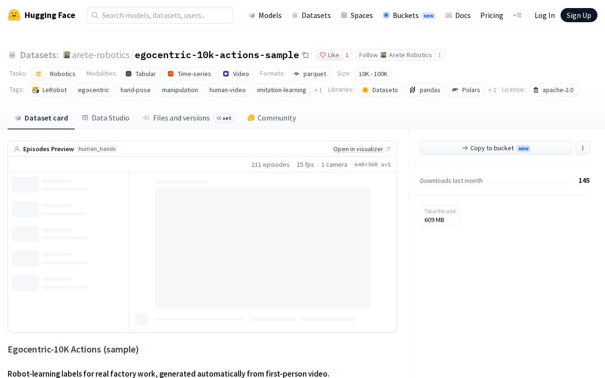Open the extra navigation menu icon
The height and width of the screenshot is (378, 605).
point(517,15)
